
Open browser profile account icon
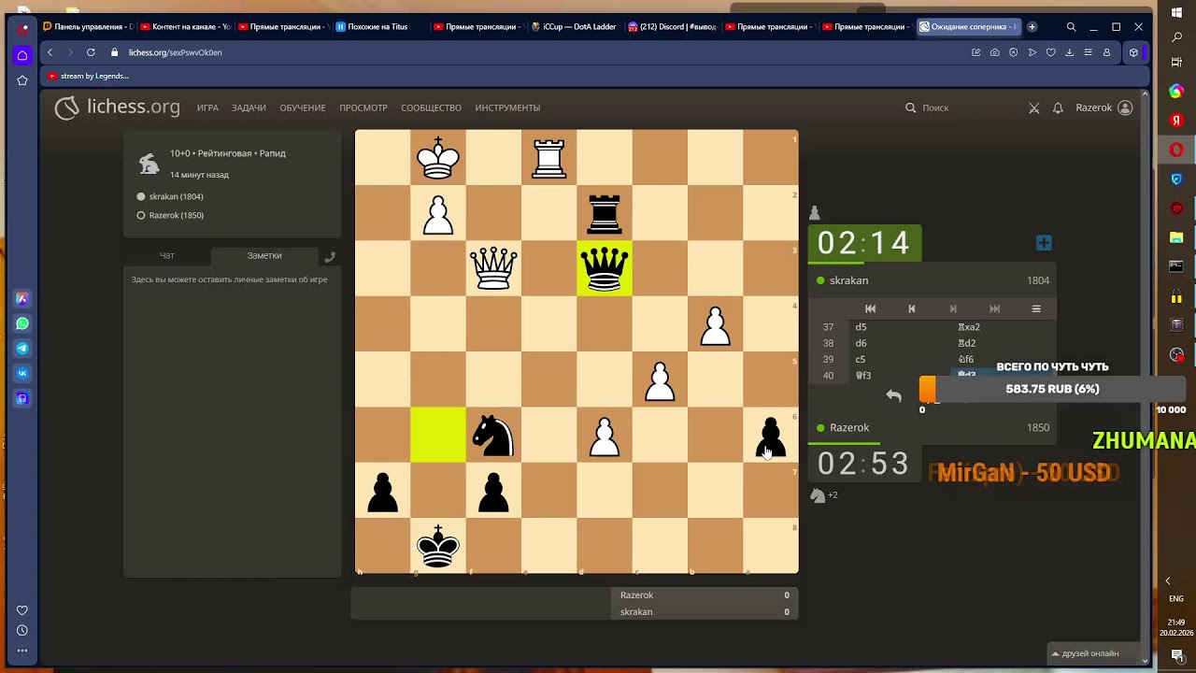pos(1107,52)
